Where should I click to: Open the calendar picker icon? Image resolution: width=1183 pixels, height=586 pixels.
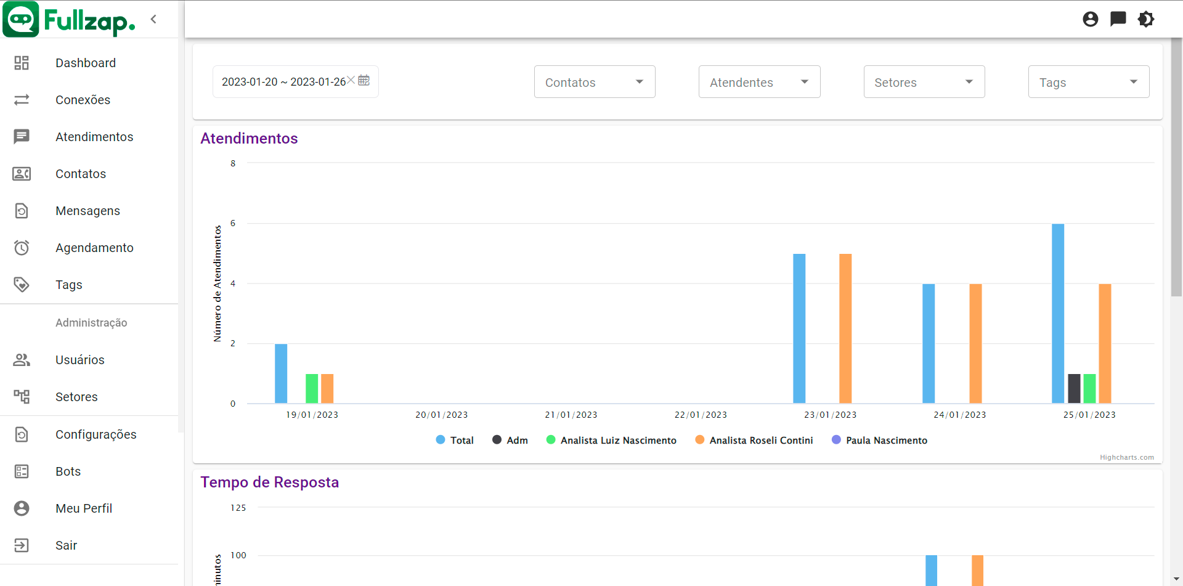[x=364, y=81]
